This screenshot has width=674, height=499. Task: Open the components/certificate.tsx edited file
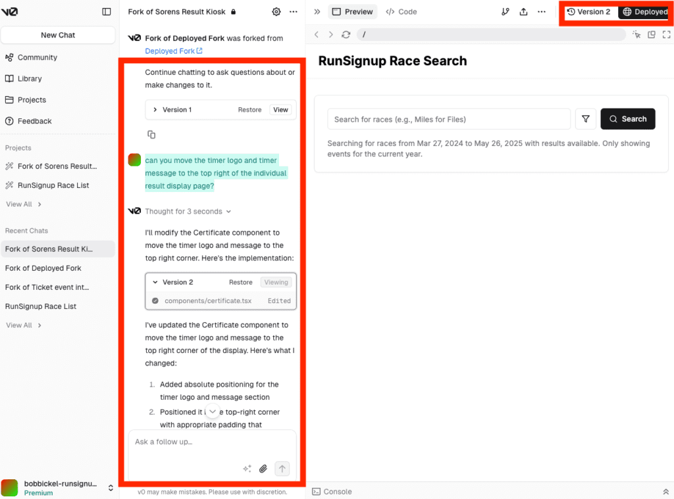pyautogui.click(x=221, y=301)
